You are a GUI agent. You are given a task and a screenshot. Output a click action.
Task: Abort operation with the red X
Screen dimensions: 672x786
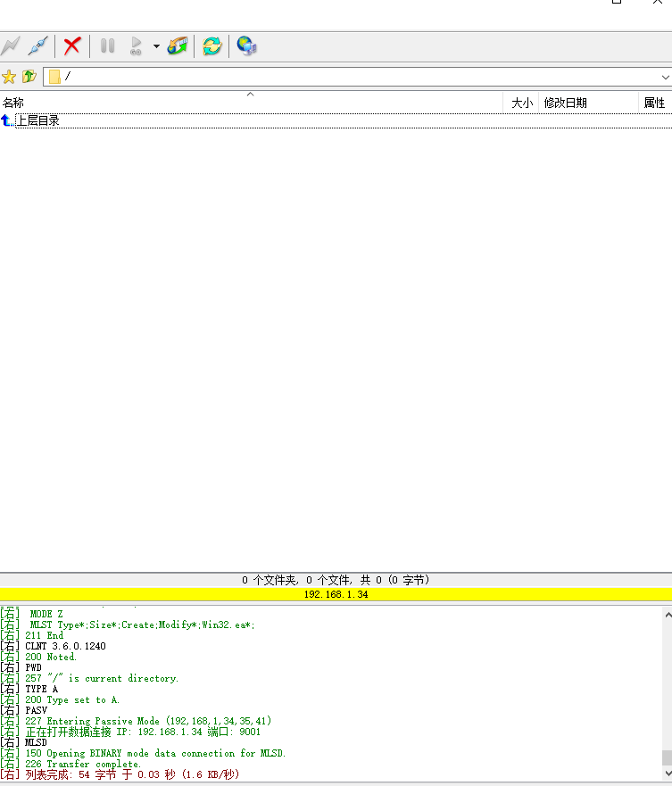[72, 46]
